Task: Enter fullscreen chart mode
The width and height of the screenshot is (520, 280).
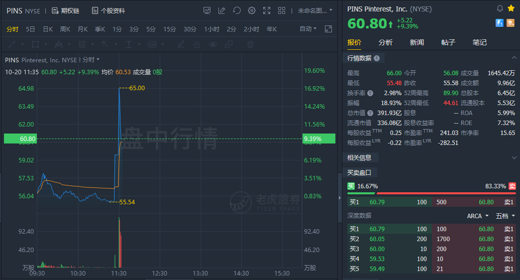Action: pyautogui.click(x=267, y=10)
